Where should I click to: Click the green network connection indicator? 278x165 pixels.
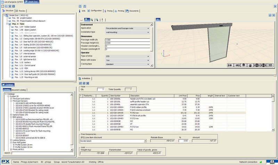point(261,162)
